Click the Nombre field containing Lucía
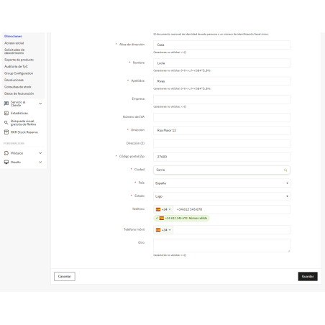This screenshot has width=325, height=325. [x=221, y=63]
